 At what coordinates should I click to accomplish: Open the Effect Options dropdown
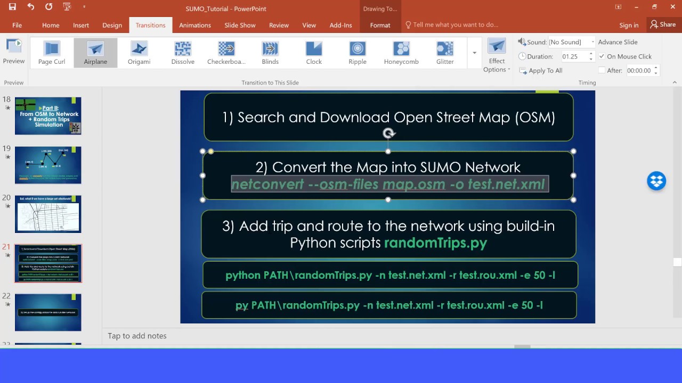(497, 55)
